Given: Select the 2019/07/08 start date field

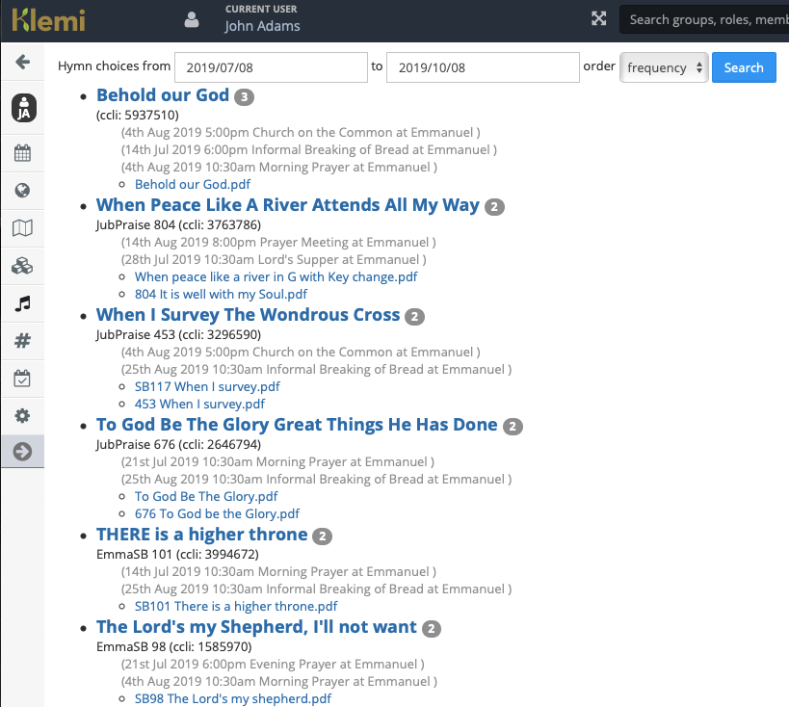Looking at the screenshot, I should pos(271,67).
